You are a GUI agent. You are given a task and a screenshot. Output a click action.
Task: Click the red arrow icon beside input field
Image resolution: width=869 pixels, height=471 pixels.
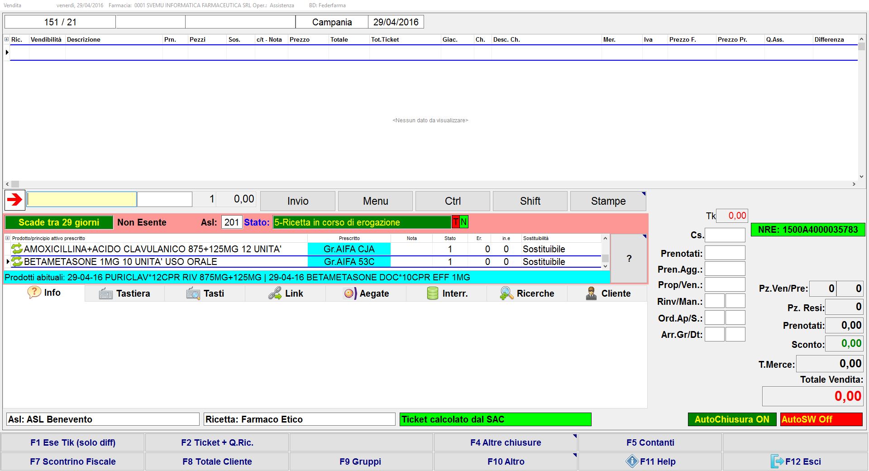click(15, 200)
